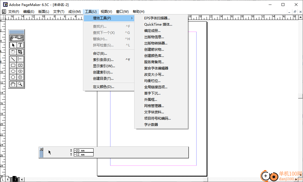Expand the 增效工具(P) submenu arrow

[132, 18]
